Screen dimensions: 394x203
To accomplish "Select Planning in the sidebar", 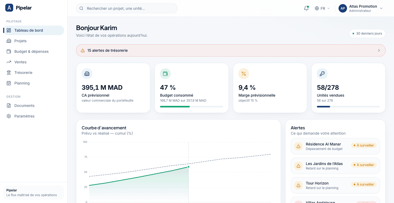I will [34, 83].
